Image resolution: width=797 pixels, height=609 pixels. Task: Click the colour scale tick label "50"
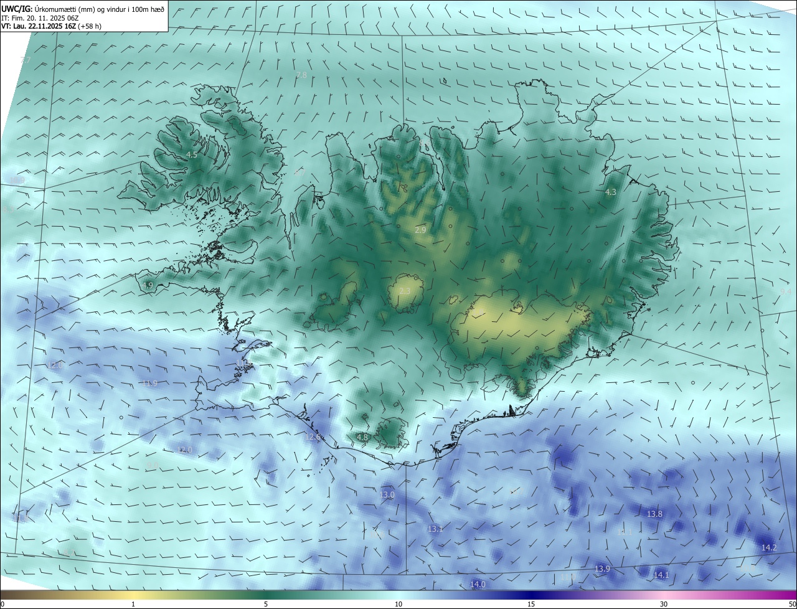click(x=792, y=604)
